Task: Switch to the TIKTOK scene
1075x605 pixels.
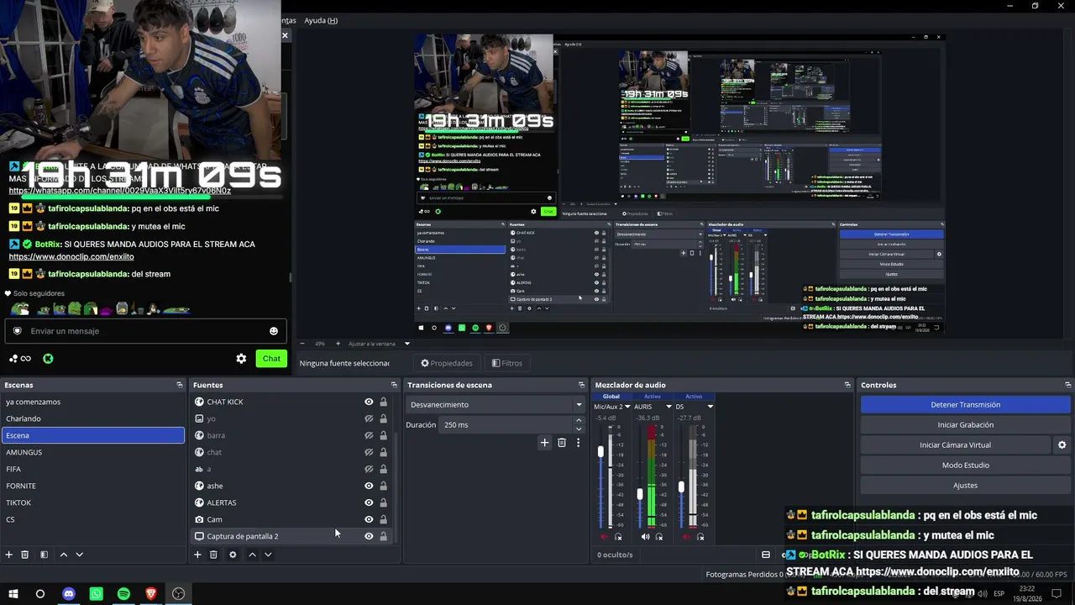Action: [x=93, y=502]
